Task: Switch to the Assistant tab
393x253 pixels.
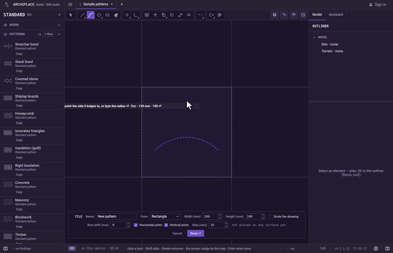Action: pos(336,15)
